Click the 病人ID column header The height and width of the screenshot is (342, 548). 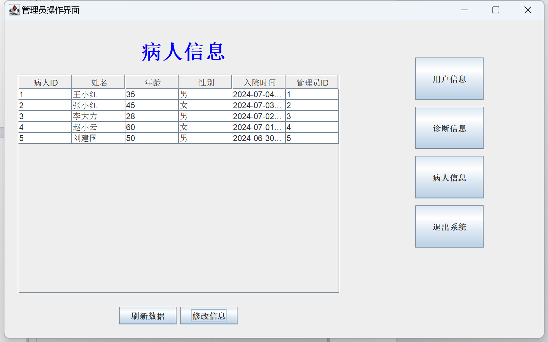45,83
